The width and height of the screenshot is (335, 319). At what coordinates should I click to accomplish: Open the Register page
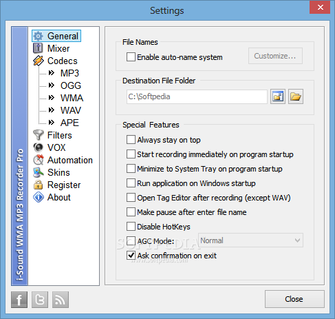click(x=64, y=185)
